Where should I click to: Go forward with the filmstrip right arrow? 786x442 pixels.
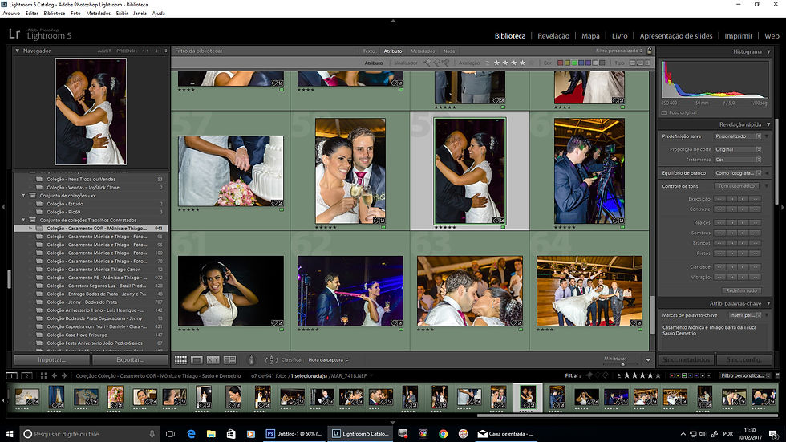coord(63,376)
